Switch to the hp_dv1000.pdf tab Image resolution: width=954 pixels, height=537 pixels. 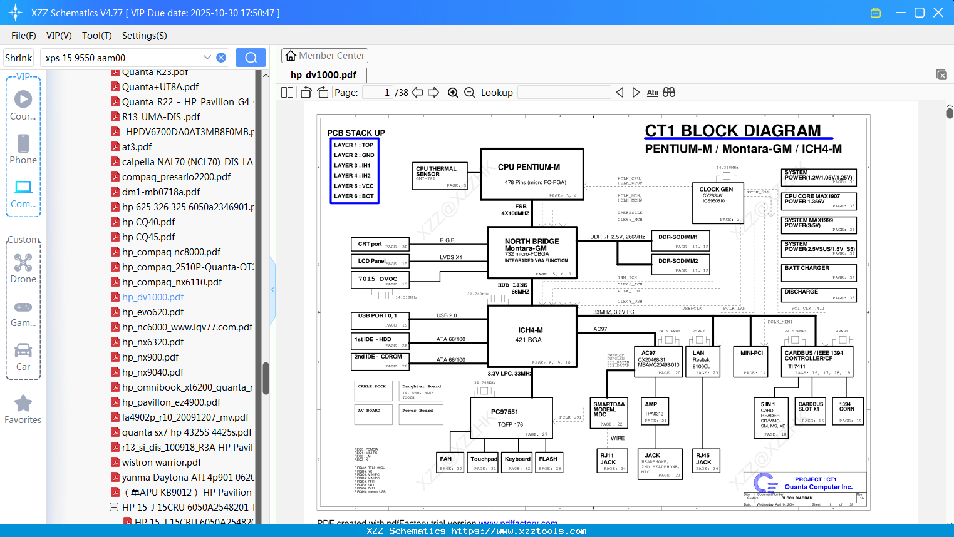click(x=323, y=74)
